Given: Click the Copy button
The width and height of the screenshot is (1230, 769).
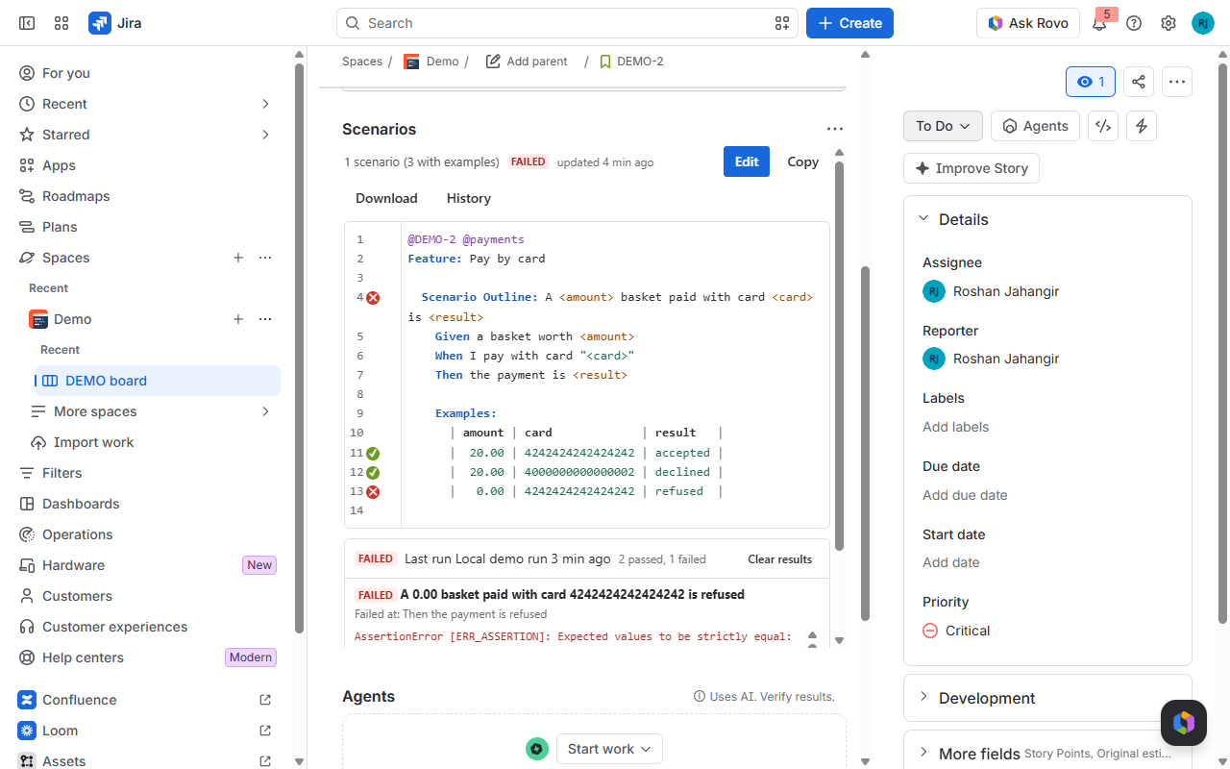Looking at the screenshot, I should click(x=802, y=161).
